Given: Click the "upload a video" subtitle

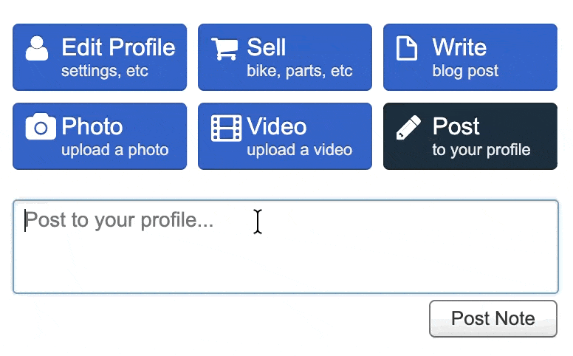Looking at the screenshot, I should (x=300, y=150).
